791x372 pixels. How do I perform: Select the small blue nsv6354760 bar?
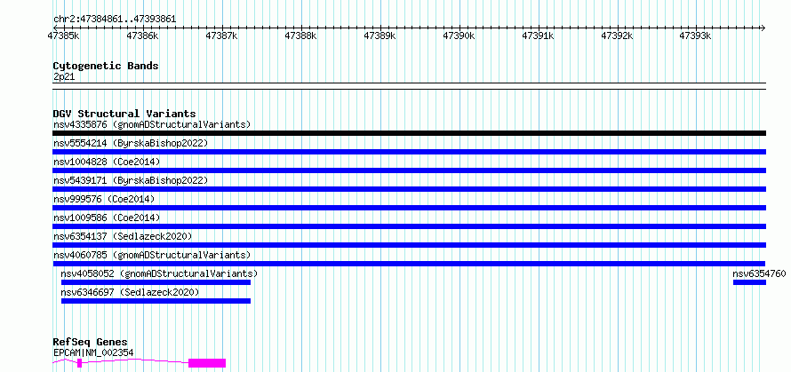(749, 282)
